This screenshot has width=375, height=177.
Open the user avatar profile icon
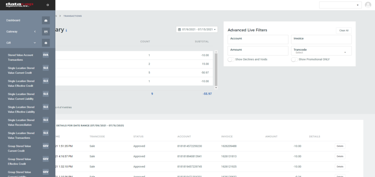(368, 5)
